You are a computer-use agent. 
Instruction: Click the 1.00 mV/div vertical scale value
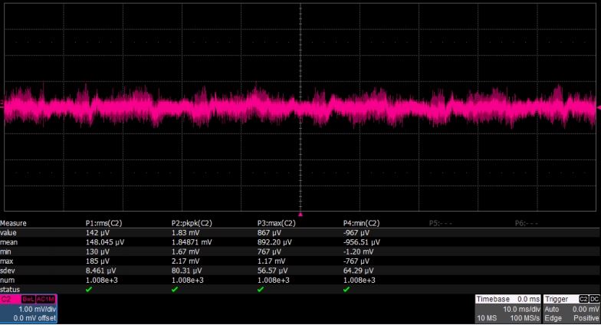[37, 310]
